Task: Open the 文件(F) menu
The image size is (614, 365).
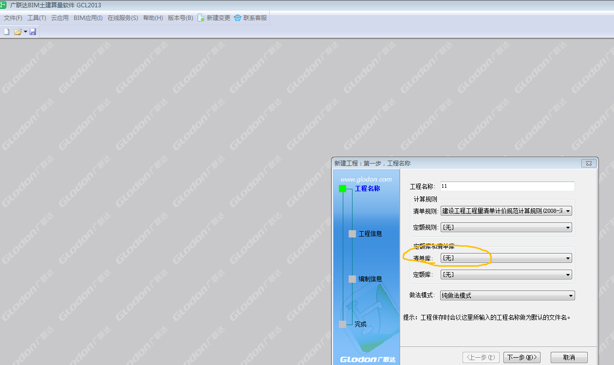Action: (x=13, y=18)
